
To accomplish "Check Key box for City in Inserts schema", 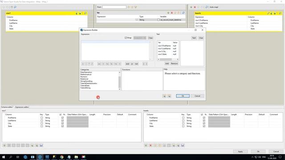I will coord(183,124).
